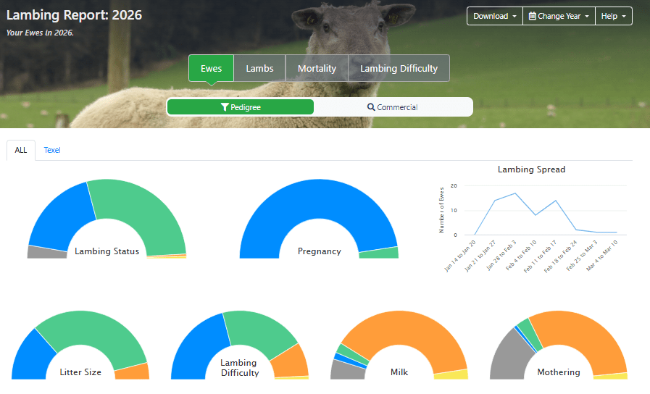Viewport: 650px width, 394px height.
Task: Select the ALL breeds tab
Action: (21, 150)
